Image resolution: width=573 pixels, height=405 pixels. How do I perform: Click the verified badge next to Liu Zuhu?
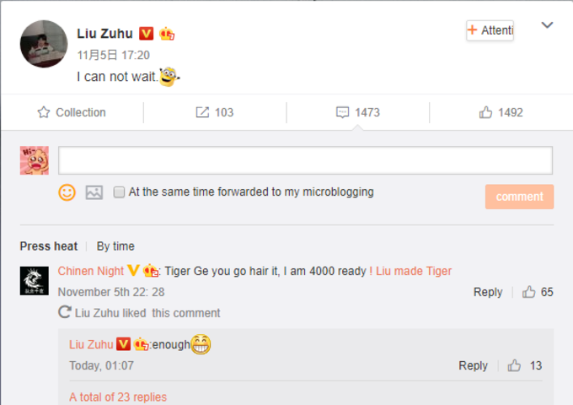146,33
